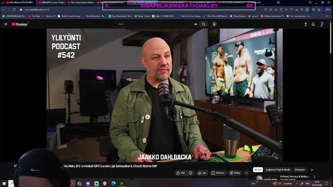Select the Kaikki filter chip
Image resolution: width=333 pixels, height=187 pixels.
258,170
